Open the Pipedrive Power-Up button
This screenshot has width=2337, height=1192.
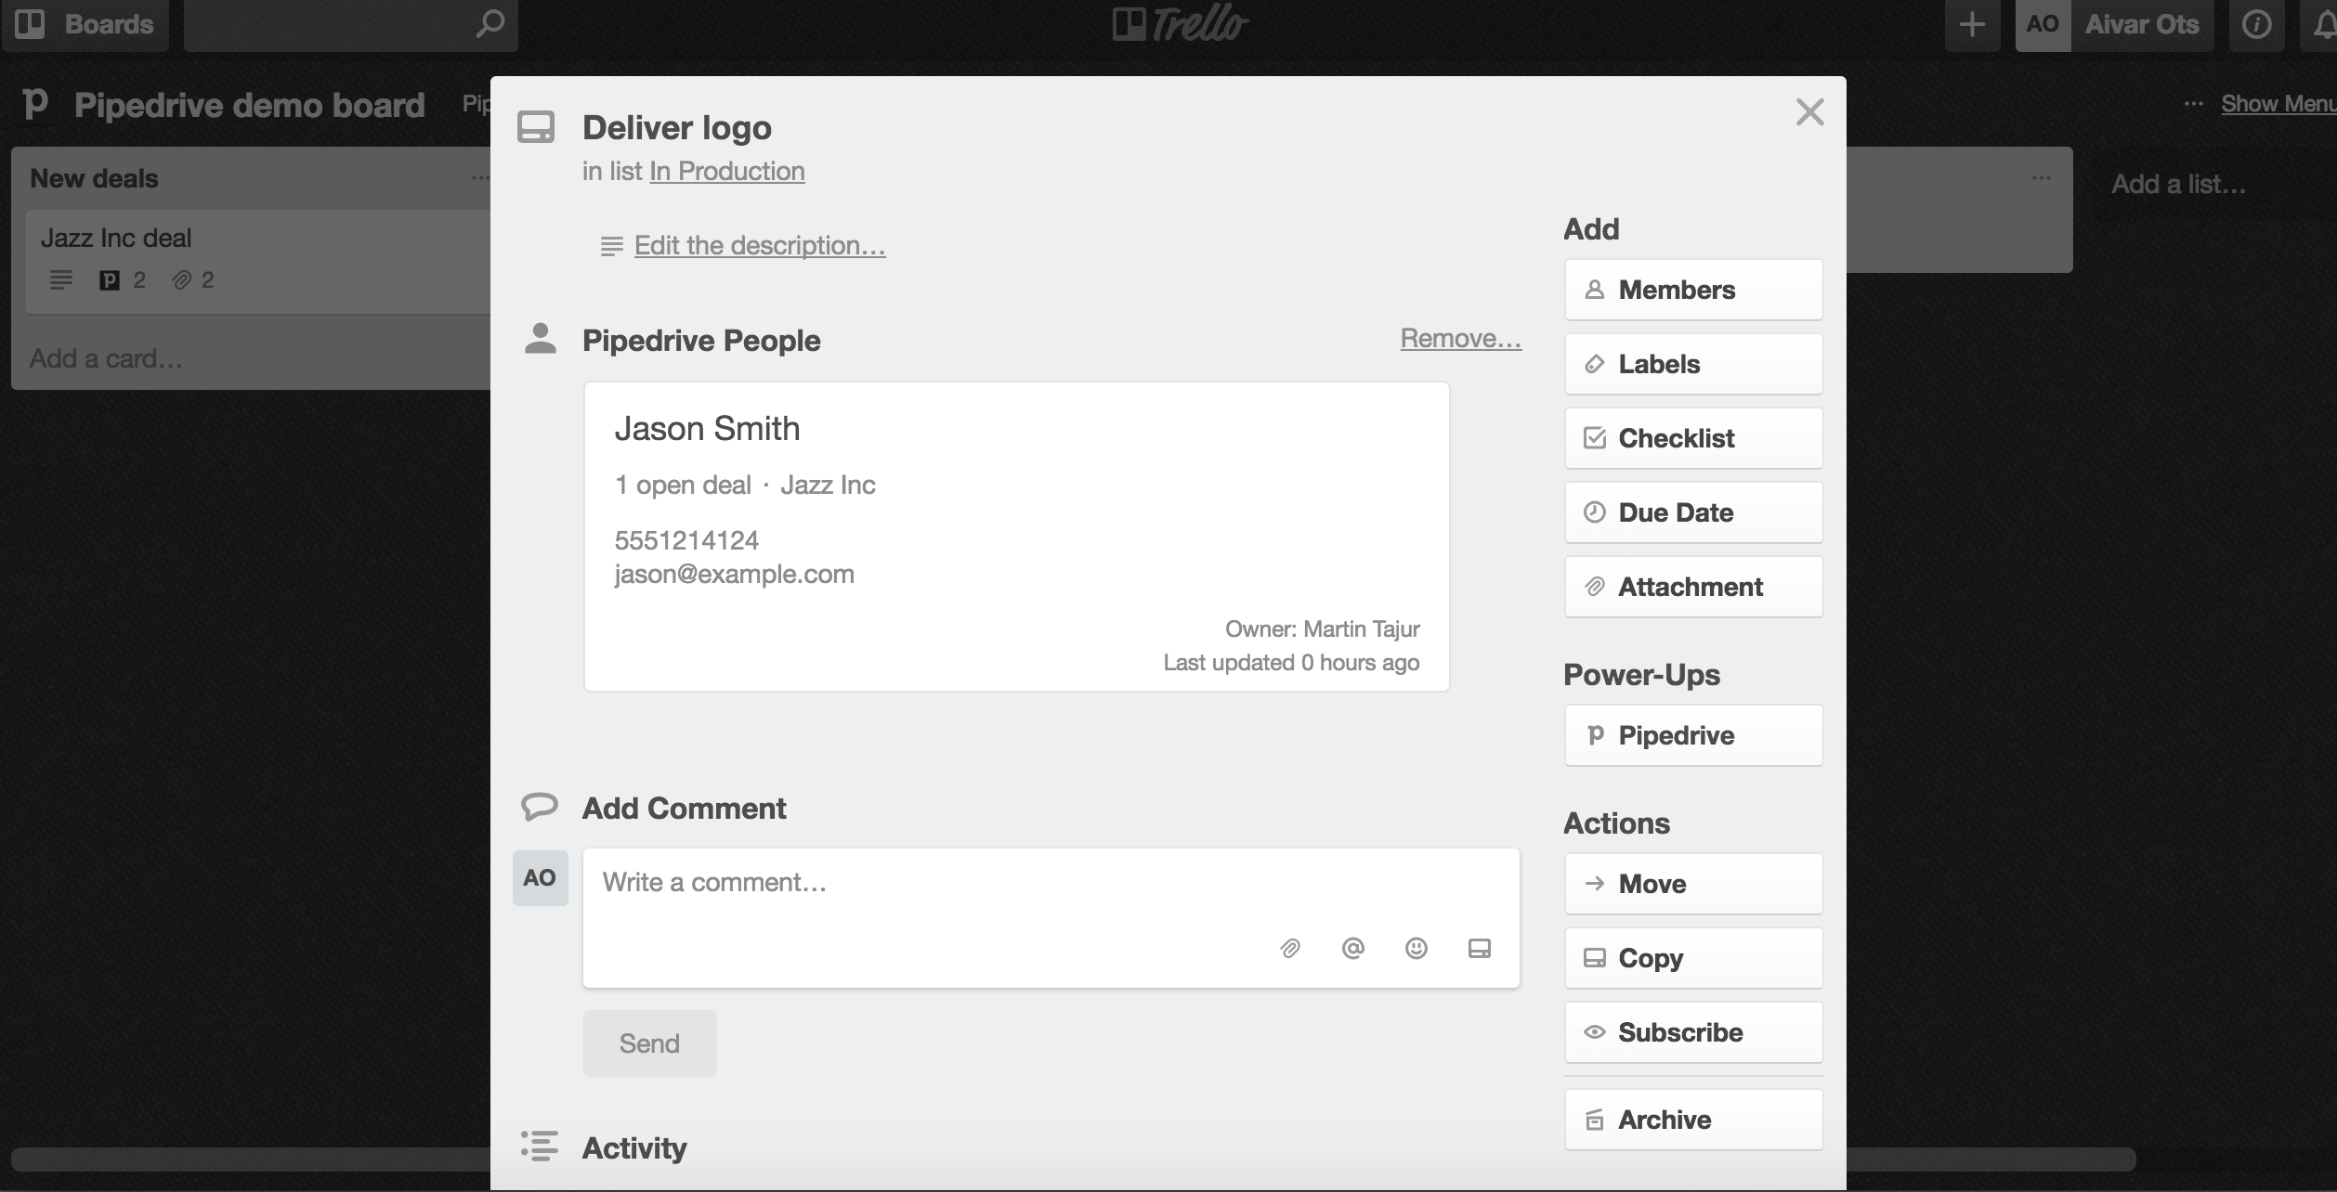coord(1693,735)
